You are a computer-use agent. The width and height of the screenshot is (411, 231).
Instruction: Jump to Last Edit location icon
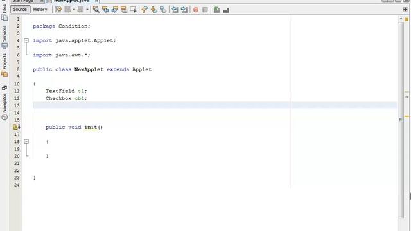pyautogui.click(x=58, y=10)
